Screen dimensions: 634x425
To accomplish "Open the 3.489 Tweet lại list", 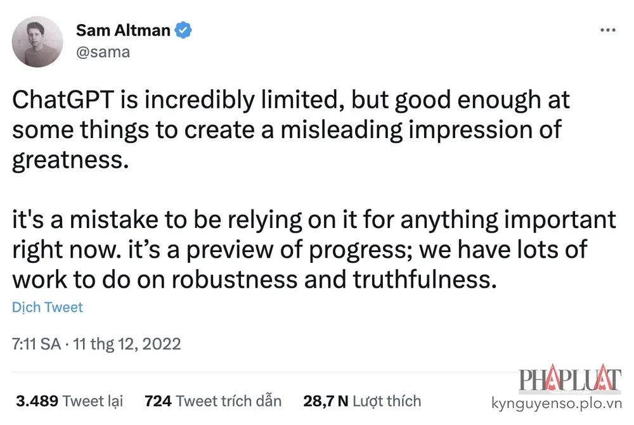I will tap(70, 400).
